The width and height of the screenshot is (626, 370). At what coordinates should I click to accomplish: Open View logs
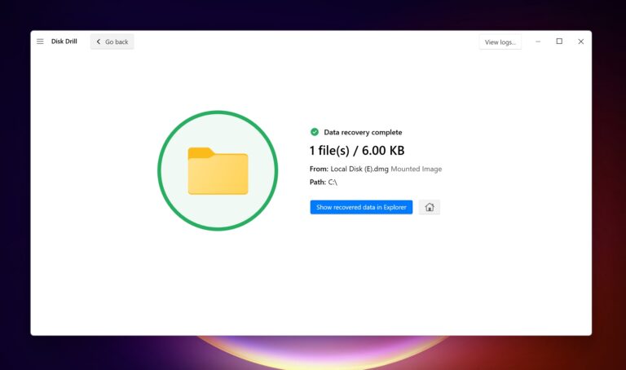500,42
